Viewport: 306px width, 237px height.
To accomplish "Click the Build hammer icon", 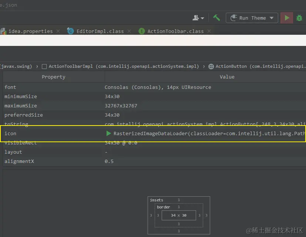I will tap(216, 18).
